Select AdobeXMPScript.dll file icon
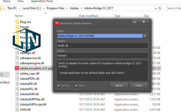 (x=17, y=104)
